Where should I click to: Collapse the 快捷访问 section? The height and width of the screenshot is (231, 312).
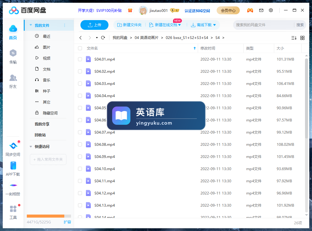pyautogui.click(x=31, y=146)
